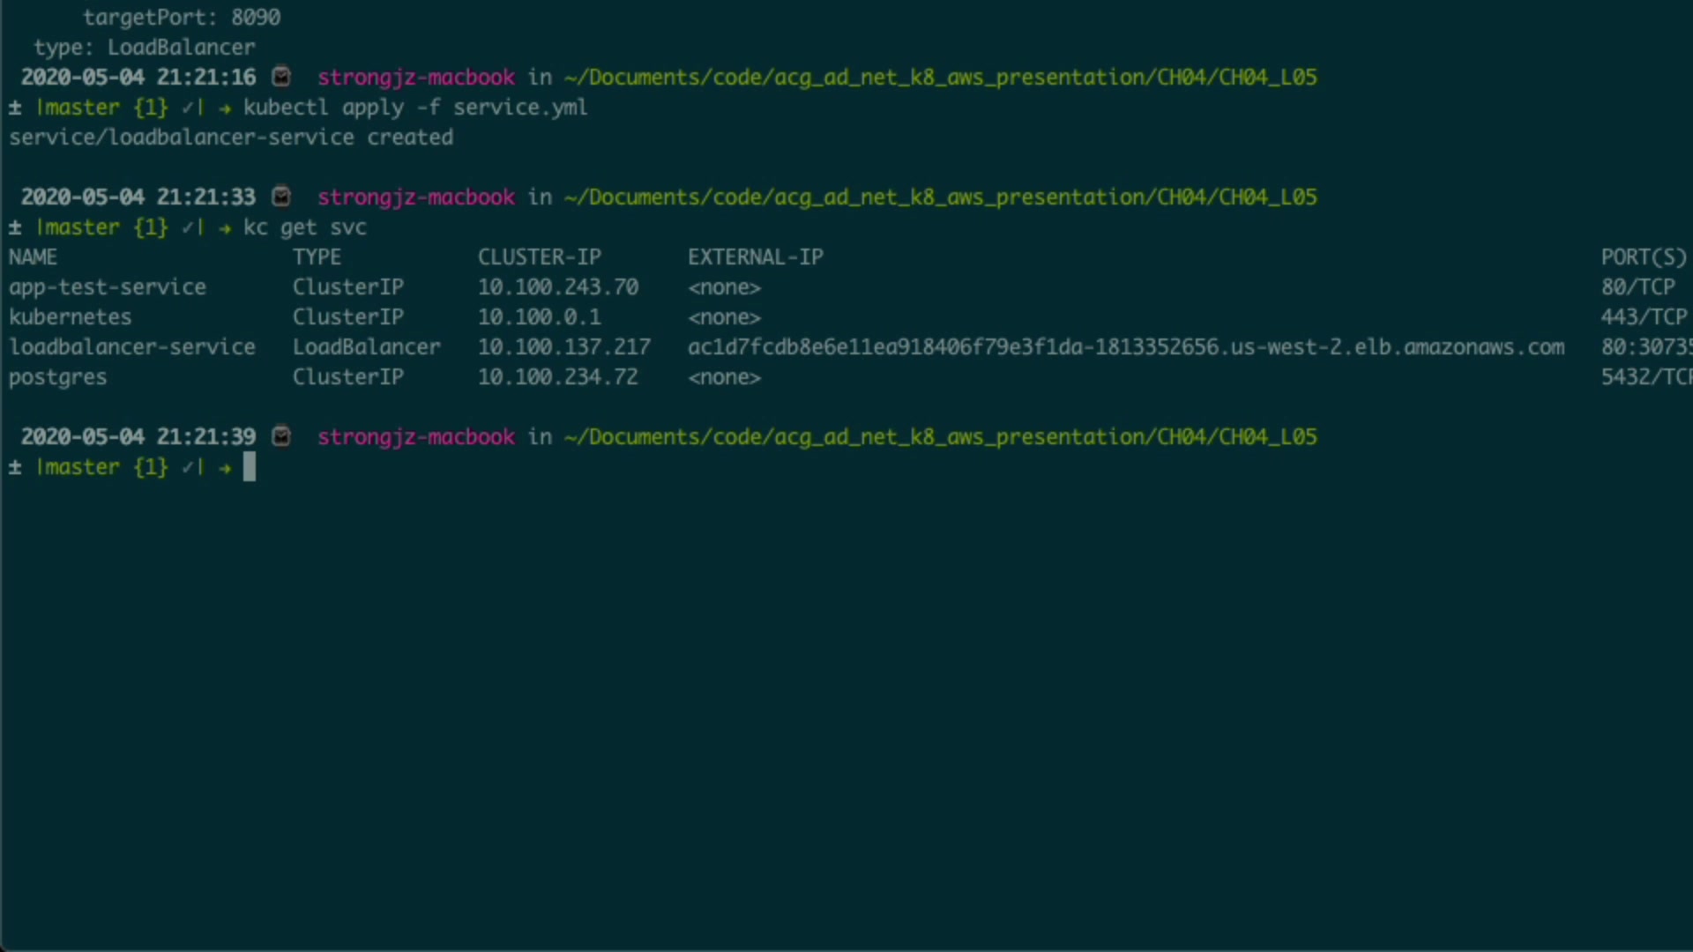
Task: Click the EXTERNAL-IP column header
Action: 756,257
